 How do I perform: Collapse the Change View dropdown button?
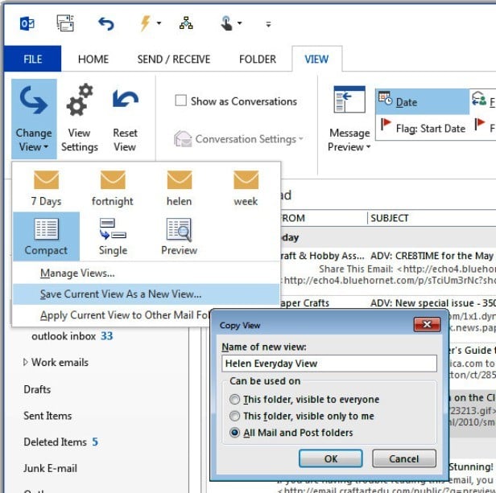pyautogui.click(x=34, y=119)
